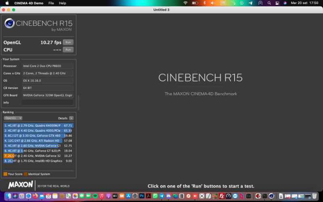Open Finder from the dock
The height and width of the screenshot is (202, 323).
click(8, 196)
